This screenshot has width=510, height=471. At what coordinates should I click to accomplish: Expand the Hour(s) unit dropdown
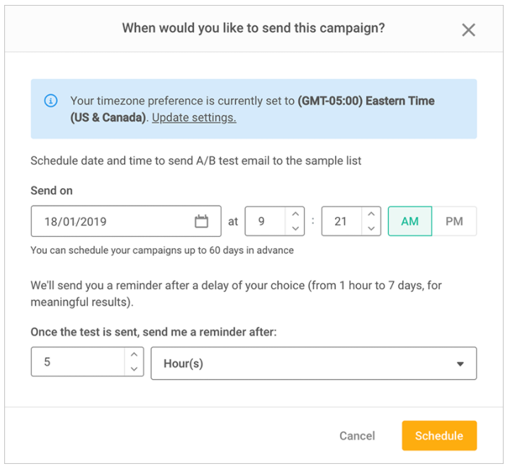[x=313, y=364]
